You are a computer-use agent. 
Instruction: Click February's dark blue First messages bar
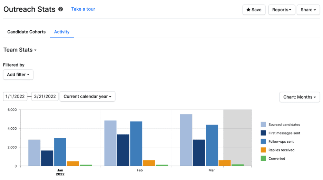point(123,150)
